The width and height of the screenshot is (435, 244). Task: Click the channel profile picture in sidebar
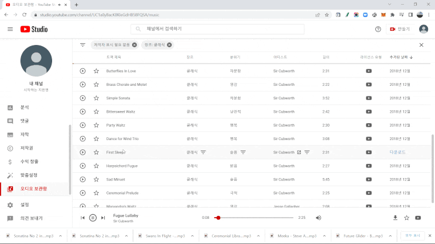click(36, 61)
